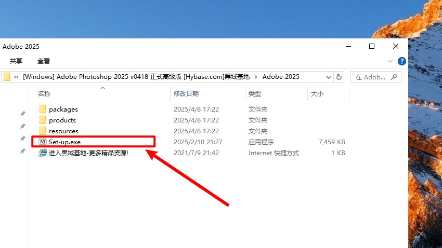Click the date 2025/2/10 21:27
The width and height of the screenshot is (442, 248).
198,142
